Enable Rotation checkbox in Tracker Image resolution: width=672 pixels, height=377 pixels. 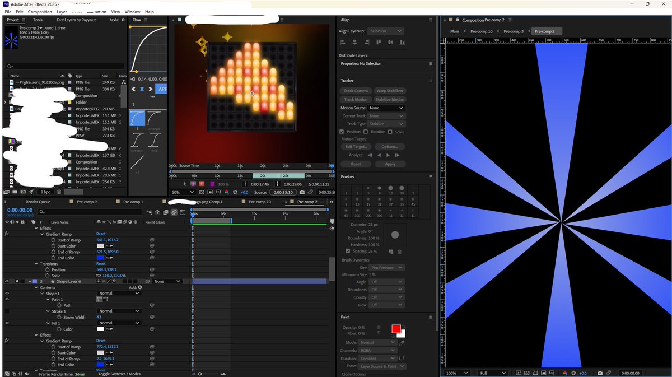(x=366, y=132)
